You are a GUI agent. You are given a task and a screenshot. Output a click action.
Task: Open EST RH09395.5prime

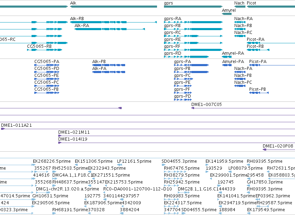[x=265, y=161]
